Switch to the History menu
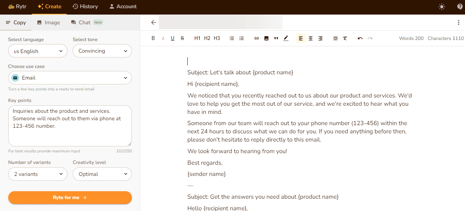This screenshot has width=465, height=211. pos(85,7)
